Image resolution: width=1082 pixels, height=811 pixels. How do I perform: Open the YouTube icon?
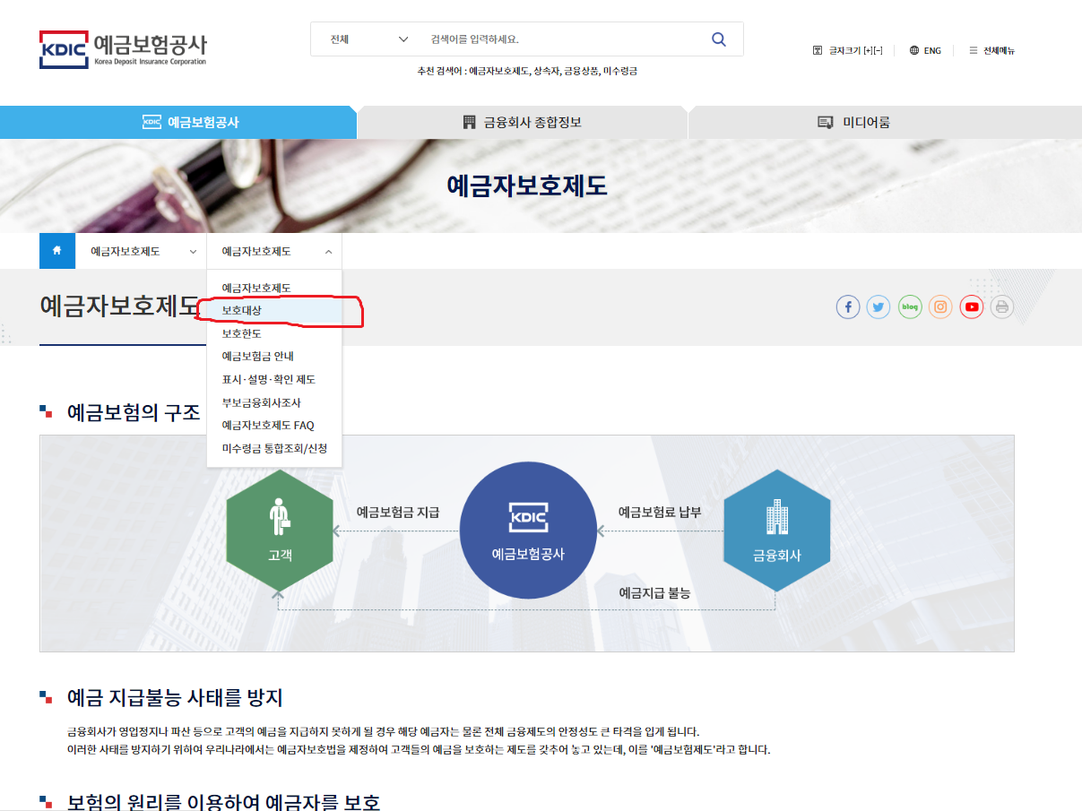pos(972,307)
